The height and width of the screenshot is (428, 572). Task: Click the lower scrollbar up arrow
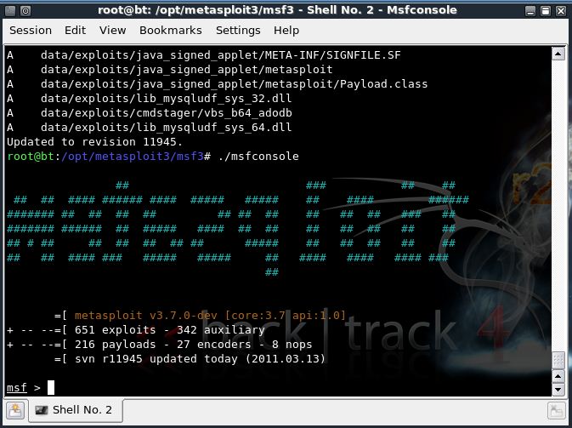click(x=558, y=376)
